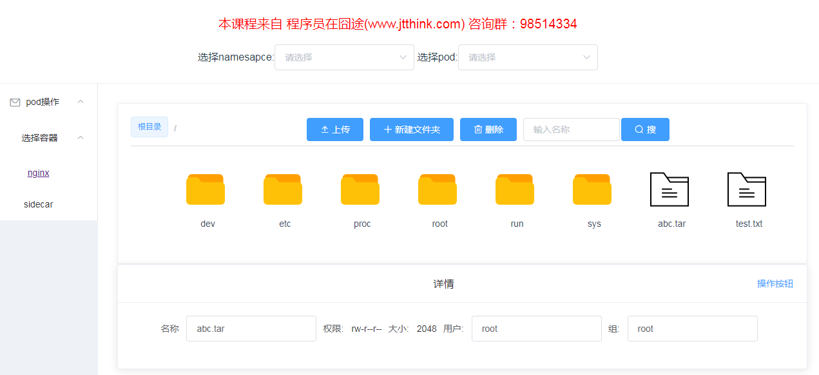Select the nginx container
819x375 pixels.
39,173
